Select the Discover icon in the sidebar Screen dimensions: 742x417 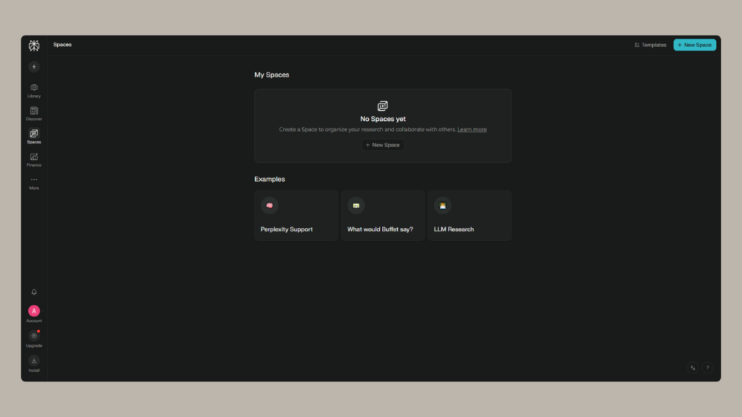pos(33,112)
